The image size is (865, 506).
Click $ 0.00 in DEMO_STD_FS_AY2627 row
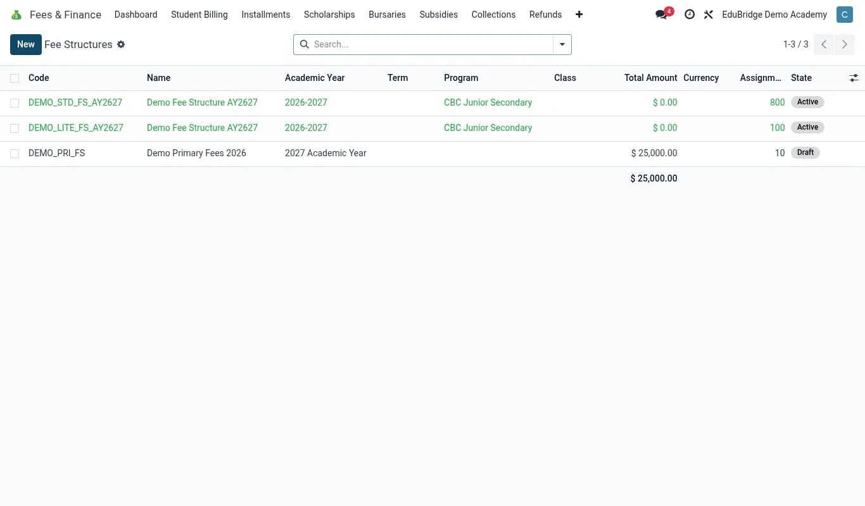pyautogui.click(x=665, y=102)
